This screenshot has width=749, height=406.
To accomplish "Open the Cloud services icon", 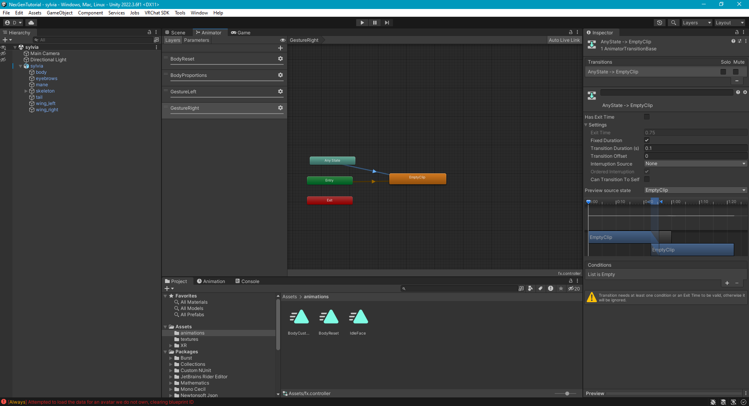I will point(31,23).
